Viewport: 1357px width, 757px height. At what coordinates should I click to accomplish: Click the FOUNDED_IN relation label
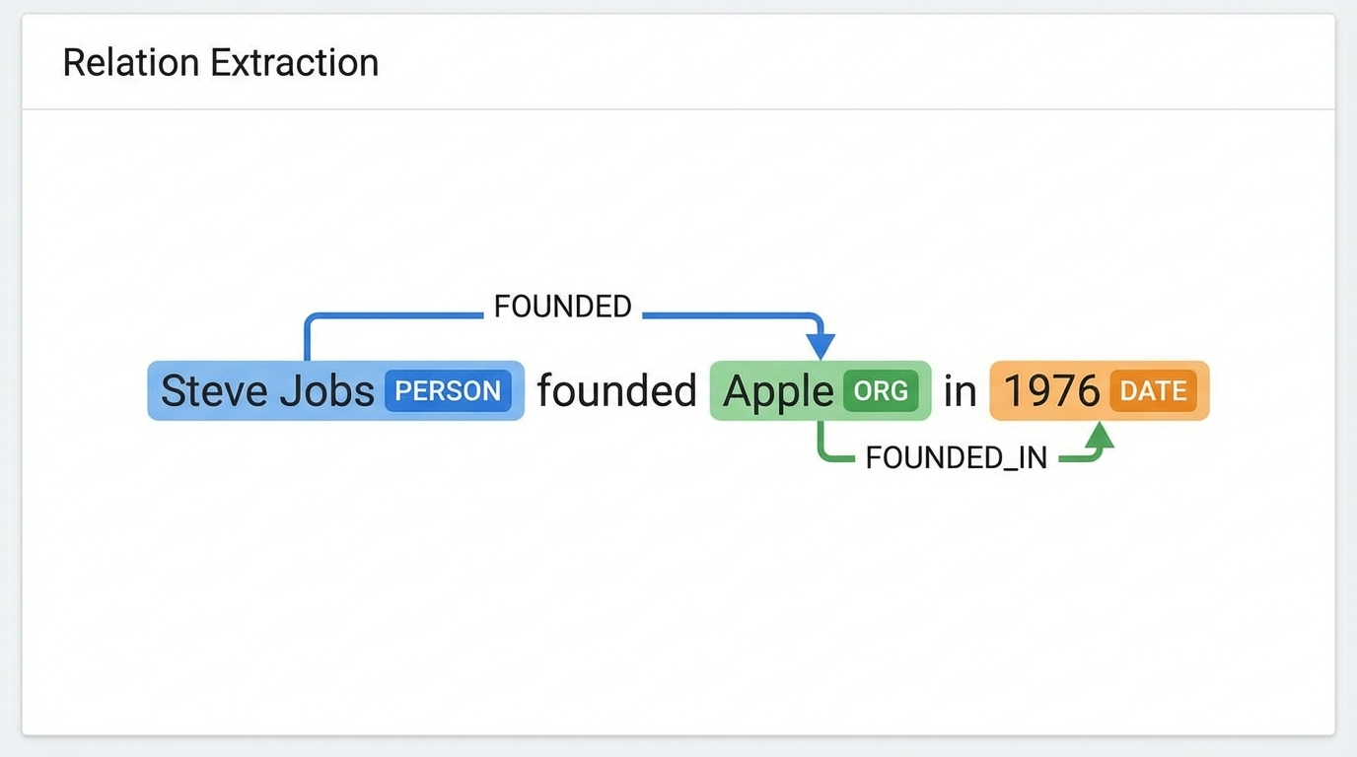point(956,457)
